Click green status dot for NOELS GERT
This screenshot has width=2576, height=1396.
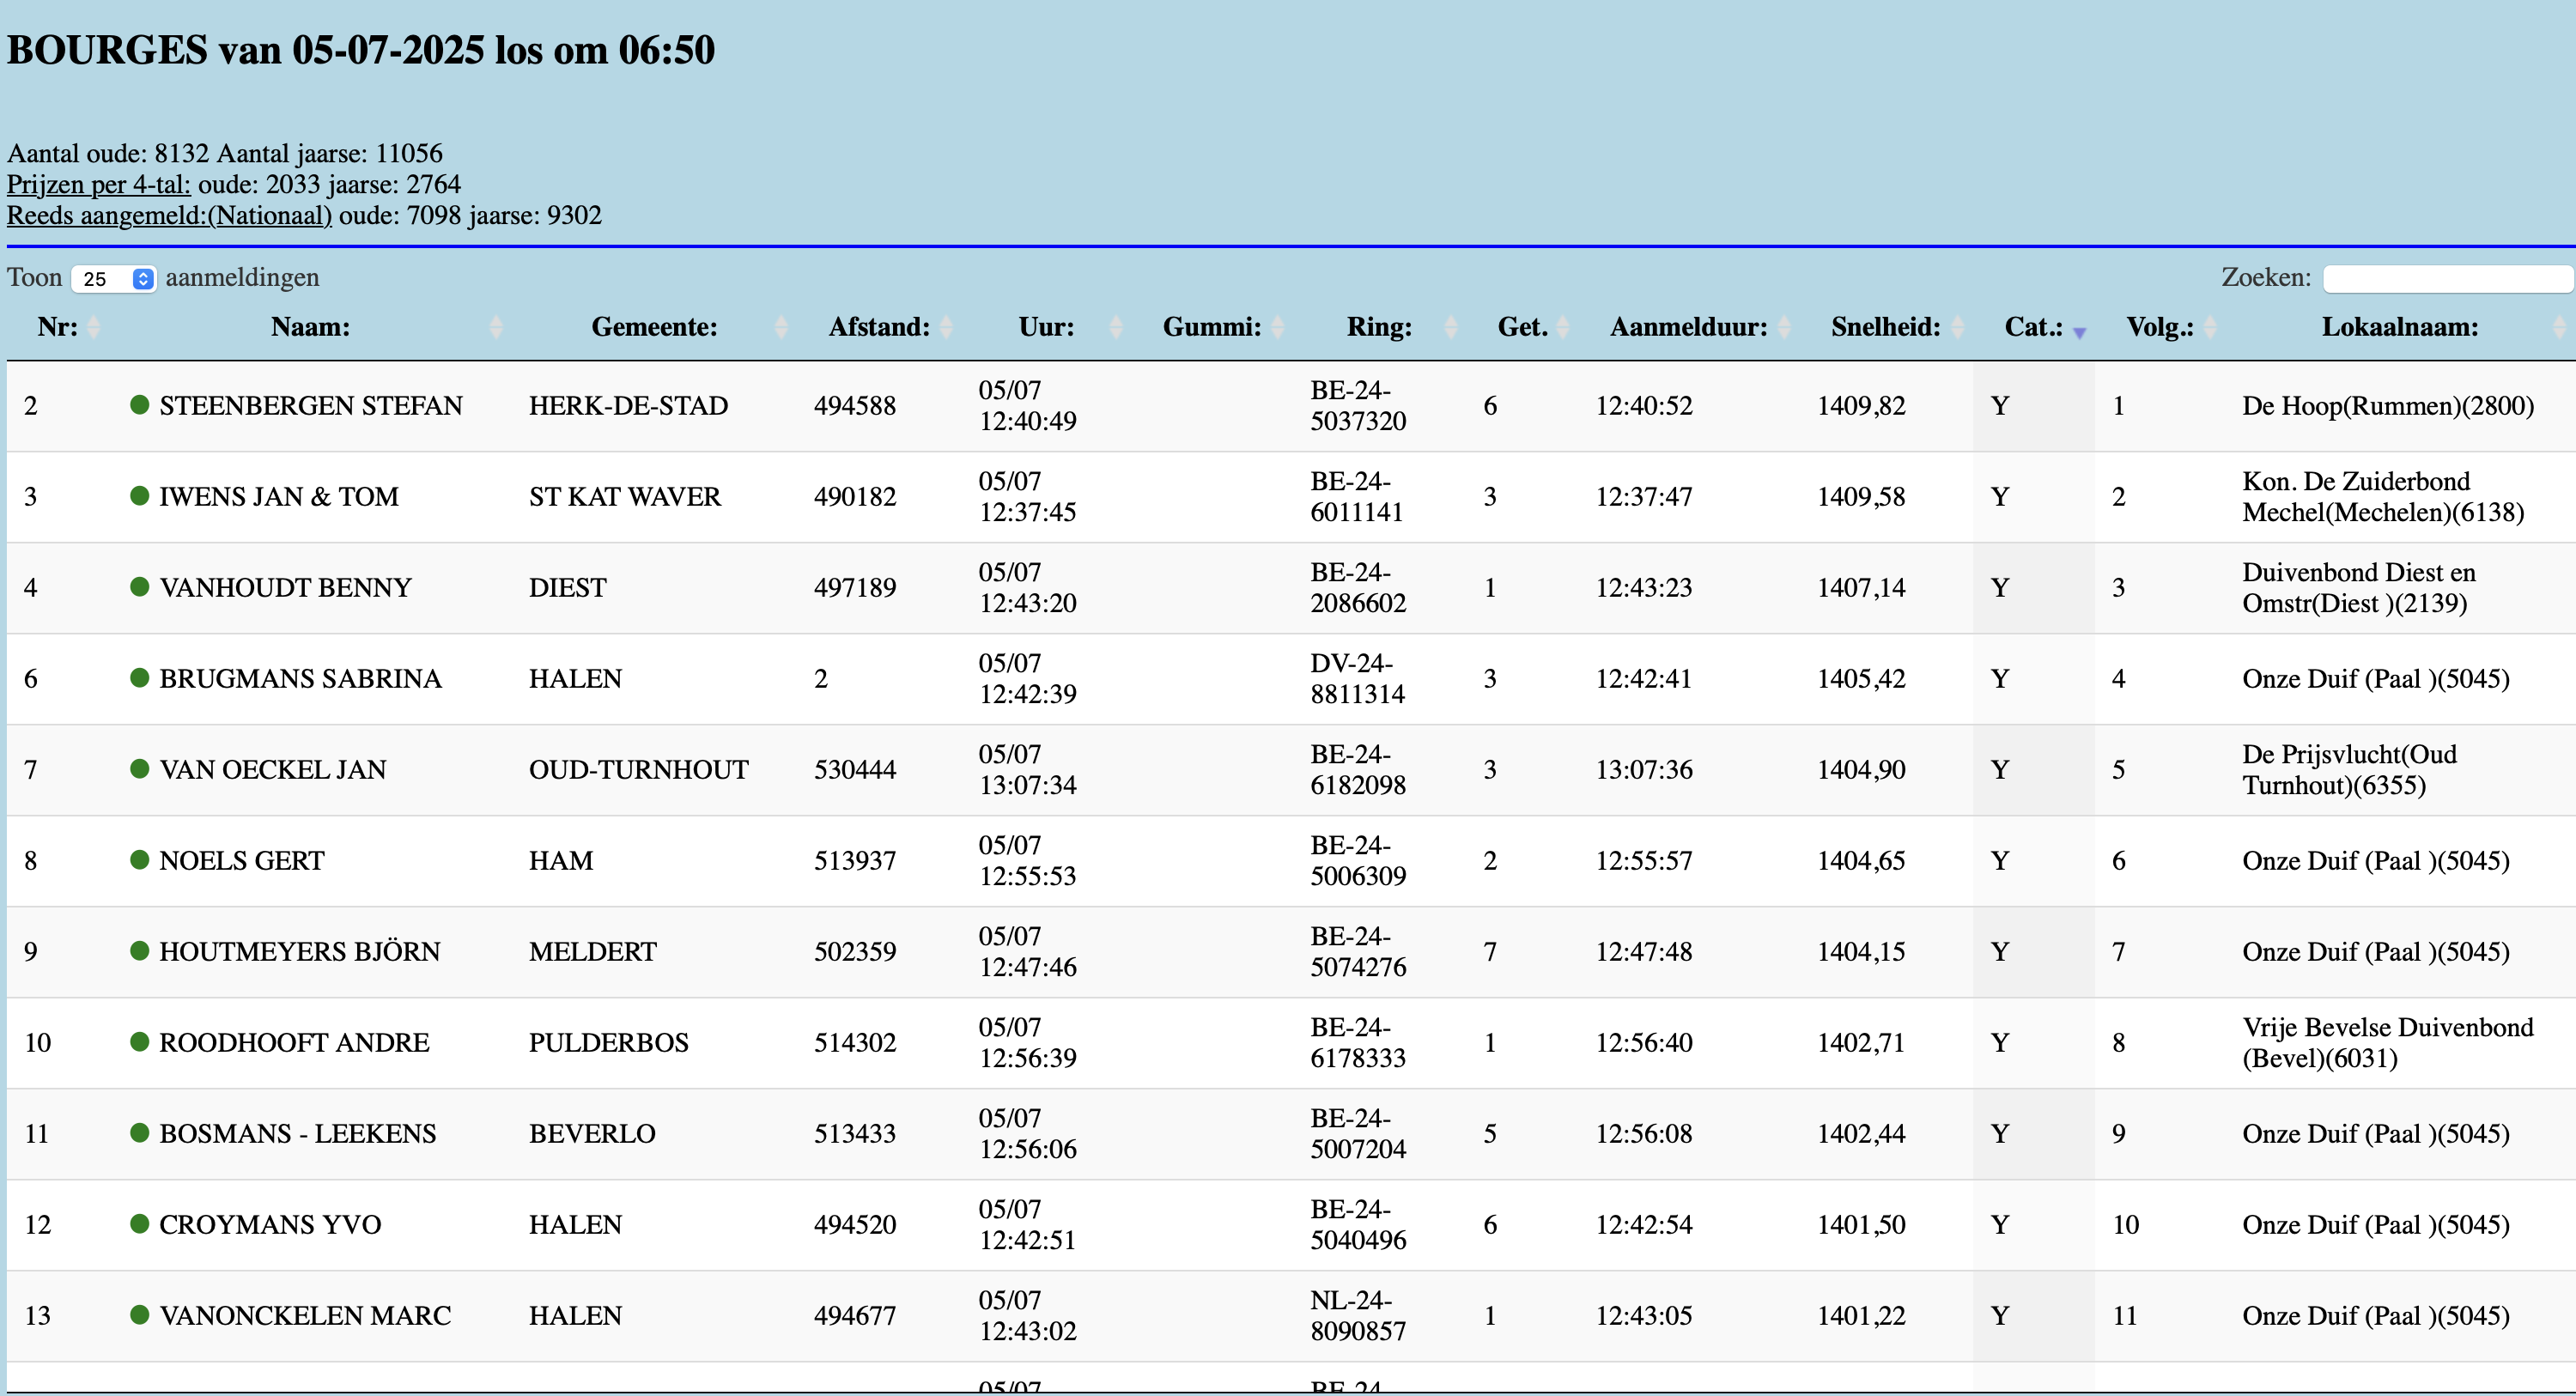click(x=140, y=860)
